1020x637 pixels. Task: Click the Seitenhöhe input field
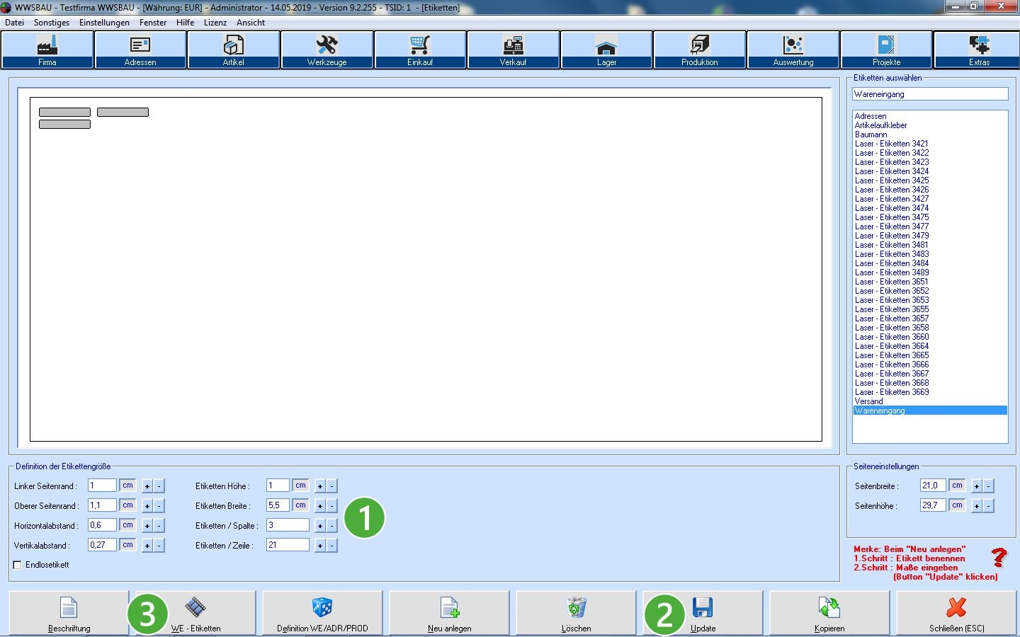click(x=933, y=505)
